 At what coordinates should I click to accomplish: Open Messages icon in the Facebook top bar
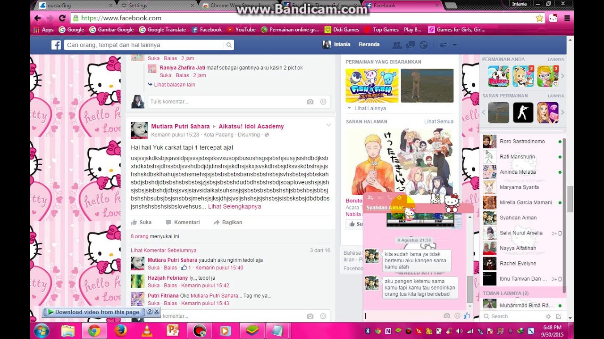410,44
